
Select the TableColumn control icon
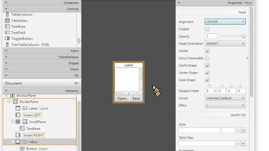pyautogui.click(x=7, y=14)
